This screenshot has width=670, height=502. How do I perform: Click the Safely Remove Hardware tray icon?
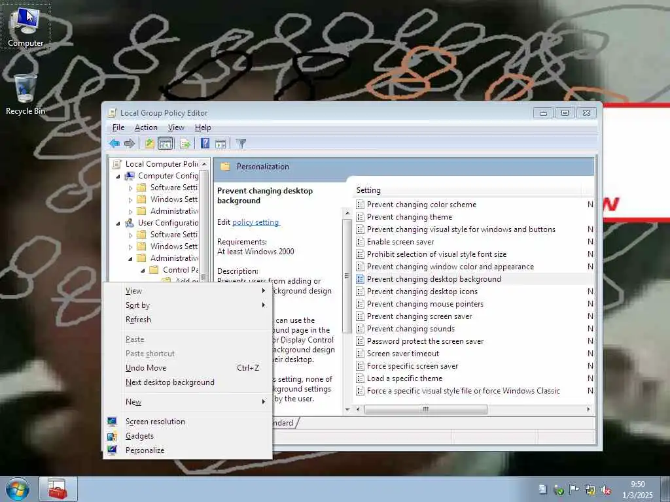point(558,490)
